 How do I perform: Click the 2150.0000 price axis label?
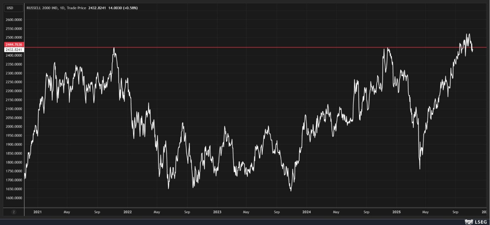[14, 100]
